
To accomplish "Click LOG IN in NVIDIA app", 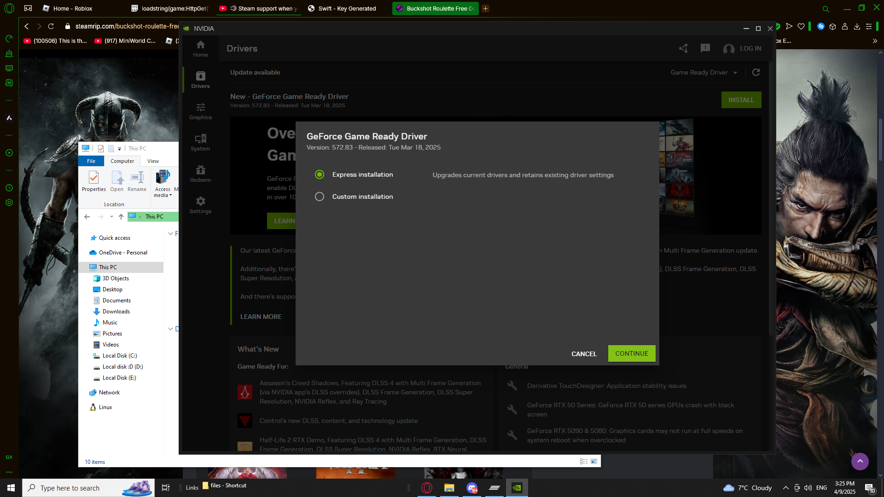I will click(742, 48).
